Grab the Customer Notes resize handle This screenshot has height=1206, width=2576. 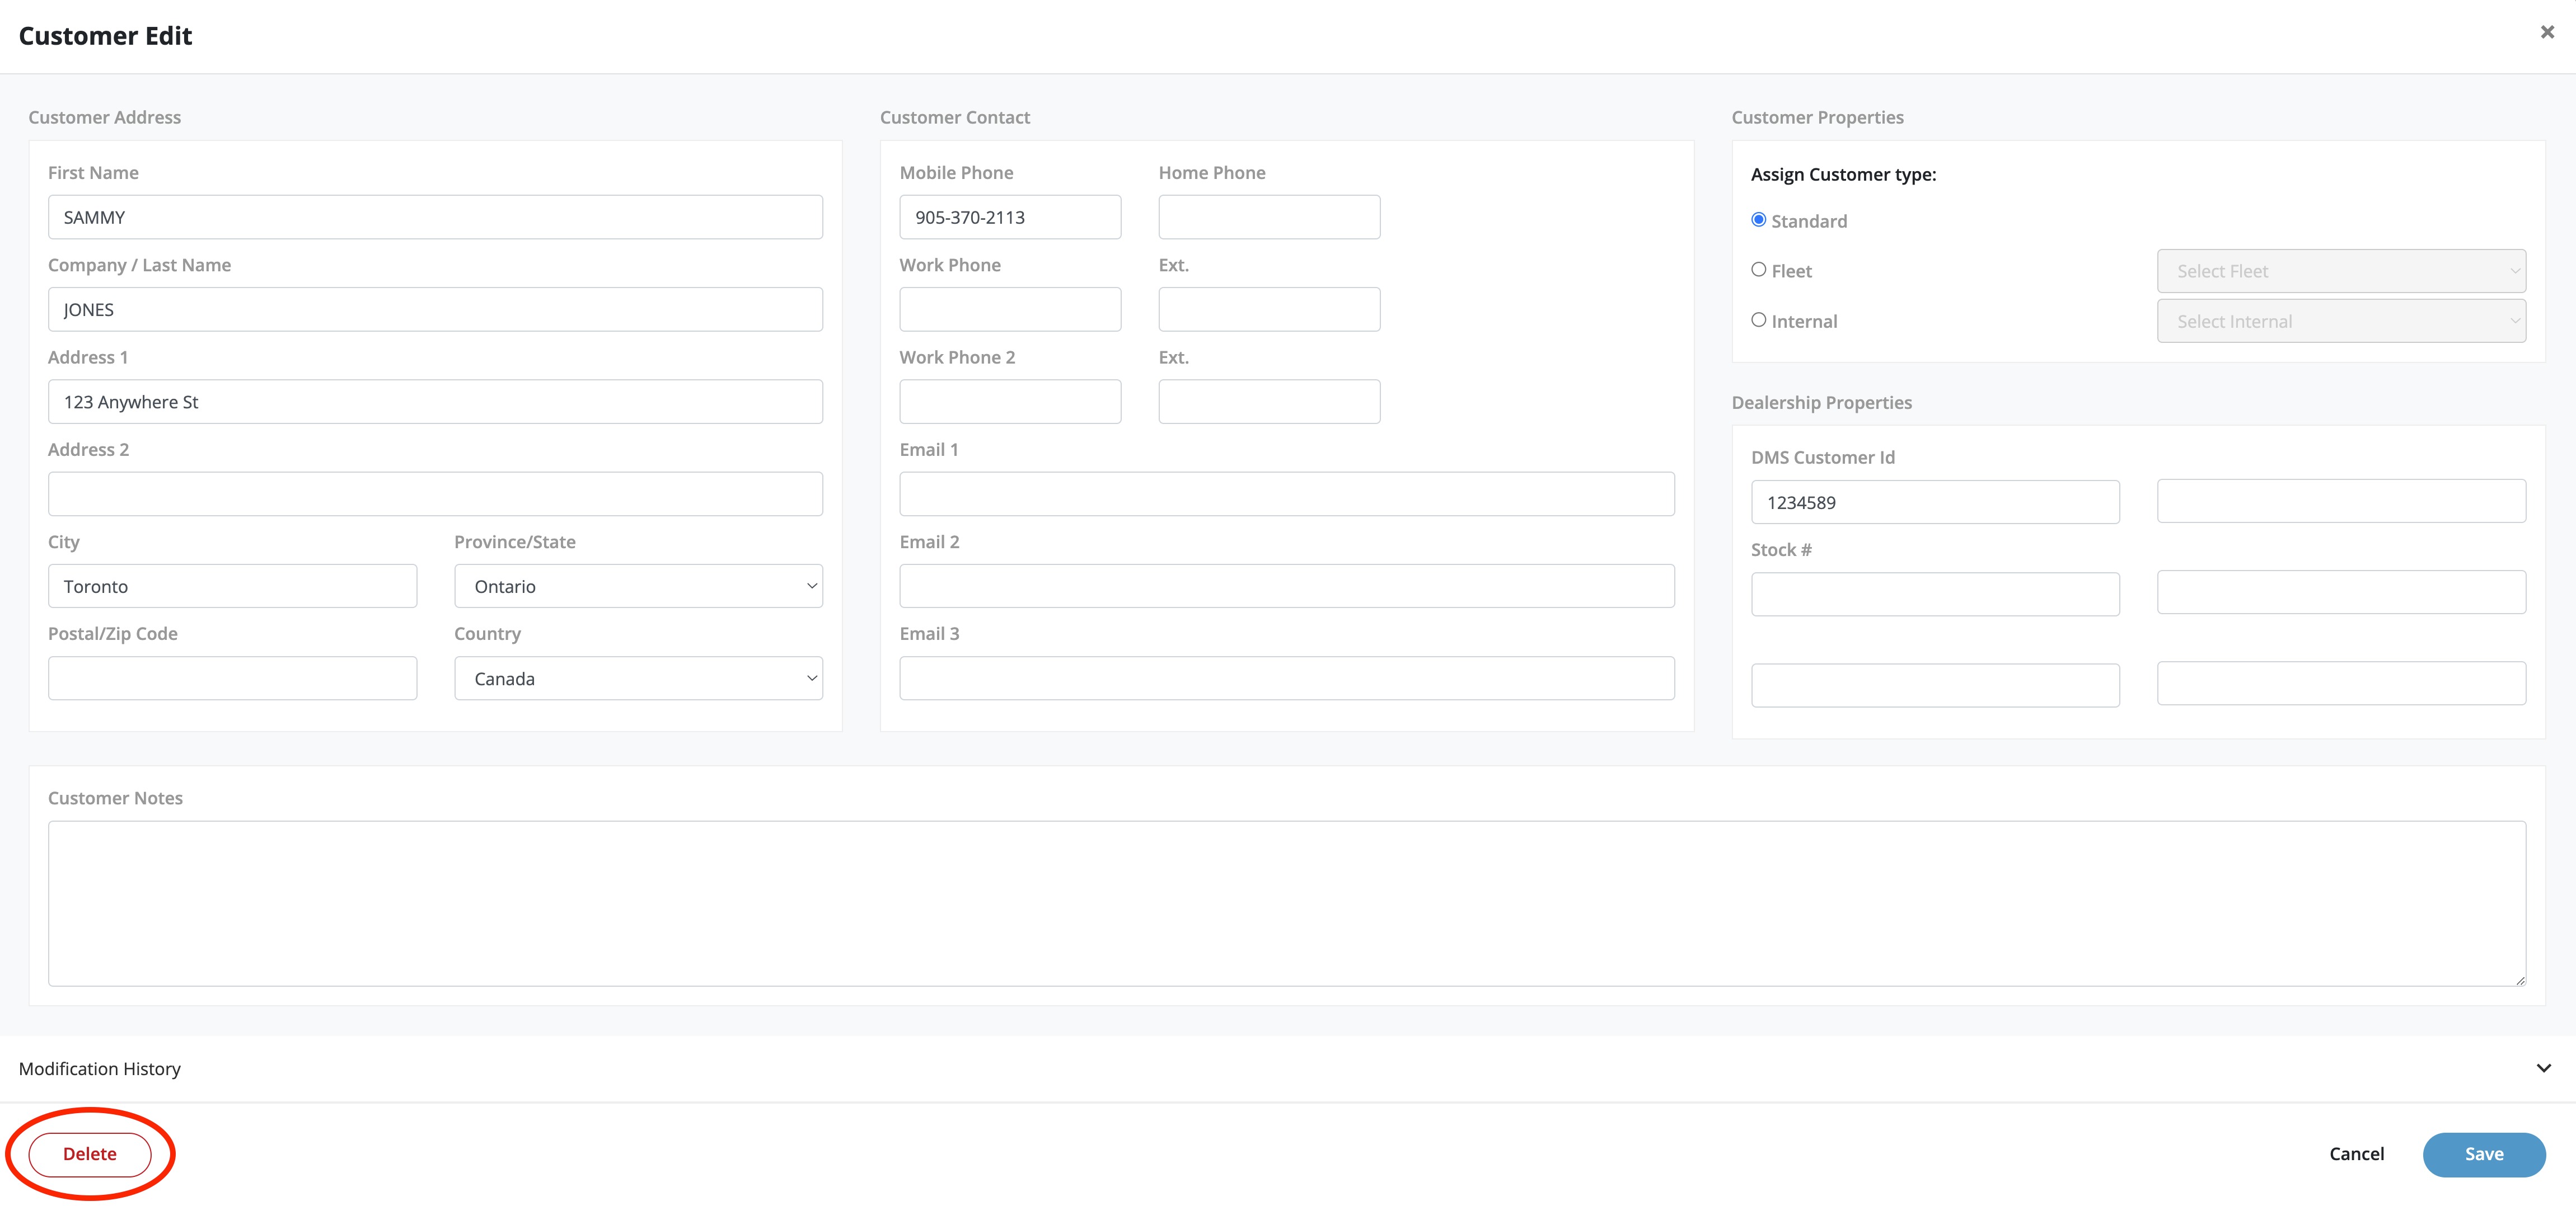(x=2520, y=980)
